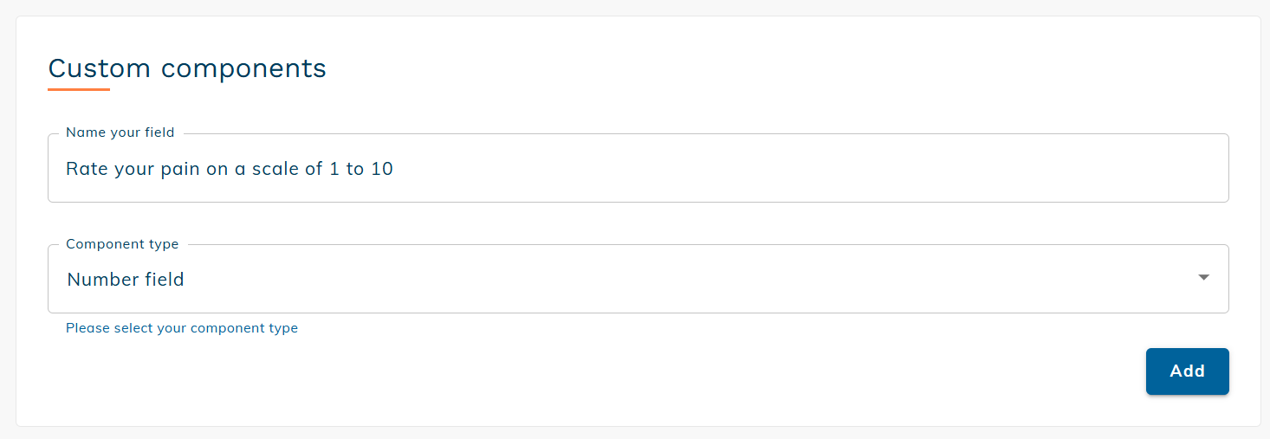Click the word "pain" in name field
The height and width of the screenshot is (439, 1270).
(180, 170)
